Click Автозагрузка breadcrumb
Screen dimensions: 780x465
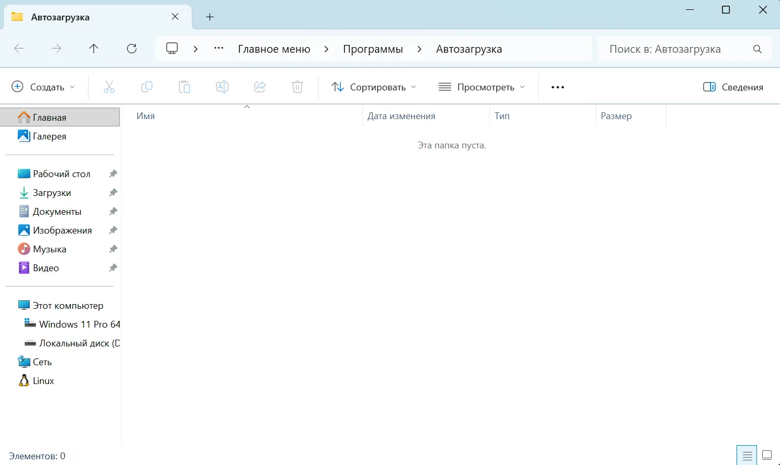[x=469, y=49]
